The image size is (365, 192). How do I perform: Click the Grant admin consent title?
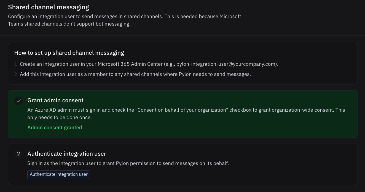coord(55,100)
